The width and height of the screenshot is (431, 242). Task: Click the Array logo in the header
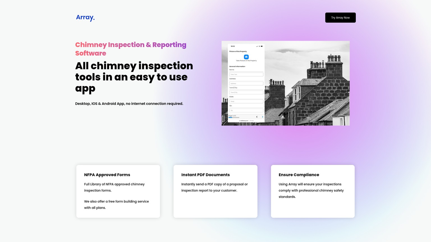[x=85, y=17]
